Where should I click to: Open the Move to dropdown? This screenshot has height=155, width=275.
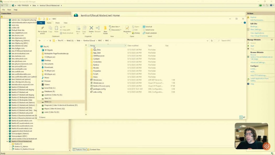tap(78, 30)
